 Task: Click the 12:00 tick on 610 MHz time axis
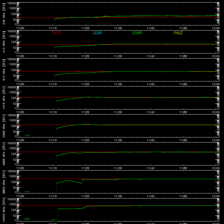coord(216,84)
